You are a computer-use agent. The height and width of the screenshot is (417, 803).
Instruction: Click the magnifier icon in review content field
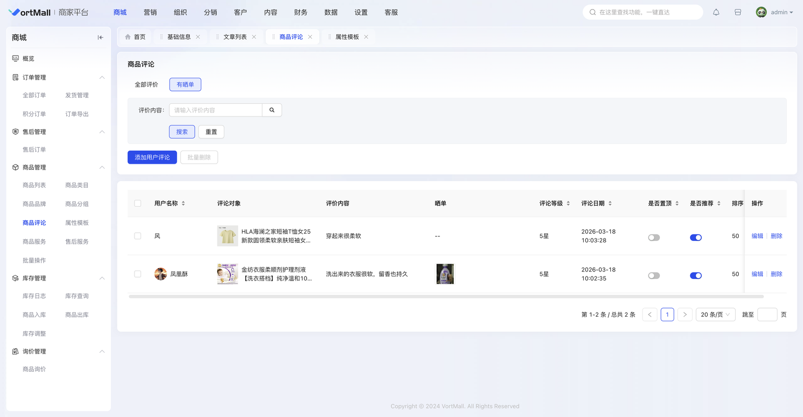272,110
